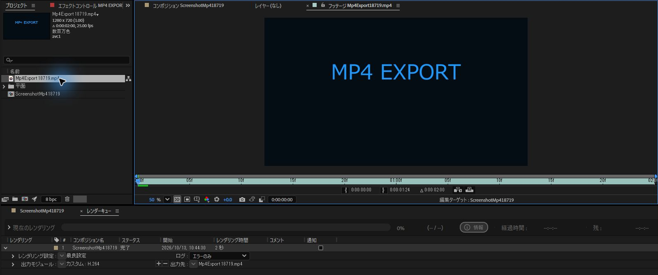Viewport: 658px width, 275px height.
Task: Click the project search field
Action: pyautogui.click(x=67, y=60)
